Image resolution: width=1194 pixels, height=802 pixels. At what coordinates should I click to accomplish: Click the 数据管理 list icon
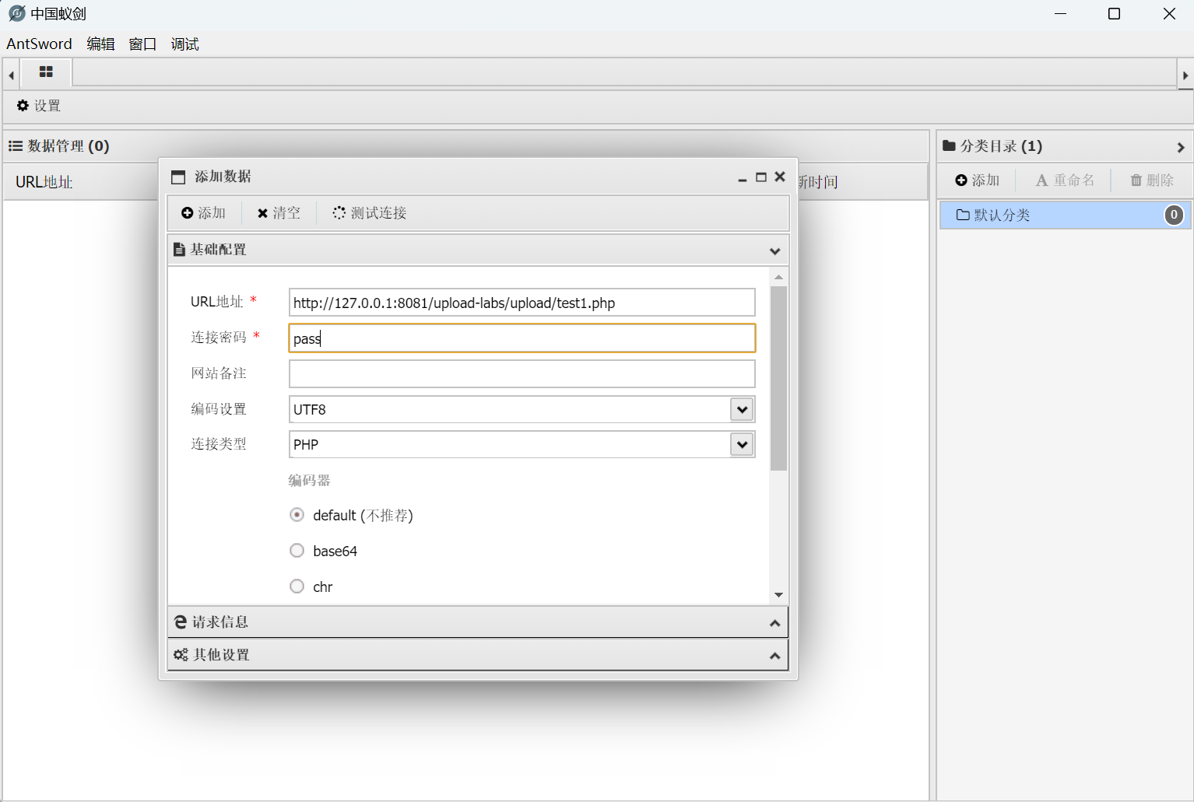[x=15, y=146]
